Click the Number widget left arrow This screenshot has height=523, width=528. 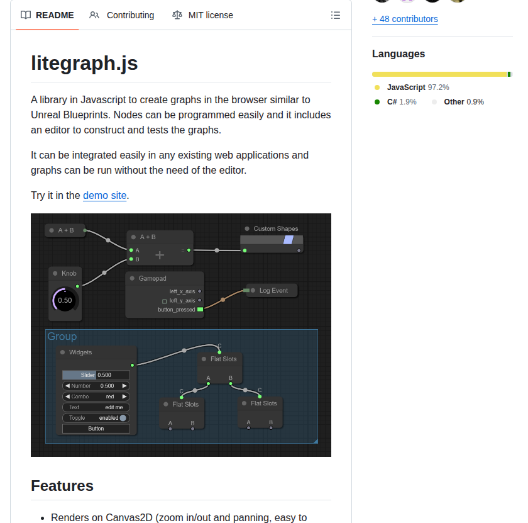(x=68, y=386)
